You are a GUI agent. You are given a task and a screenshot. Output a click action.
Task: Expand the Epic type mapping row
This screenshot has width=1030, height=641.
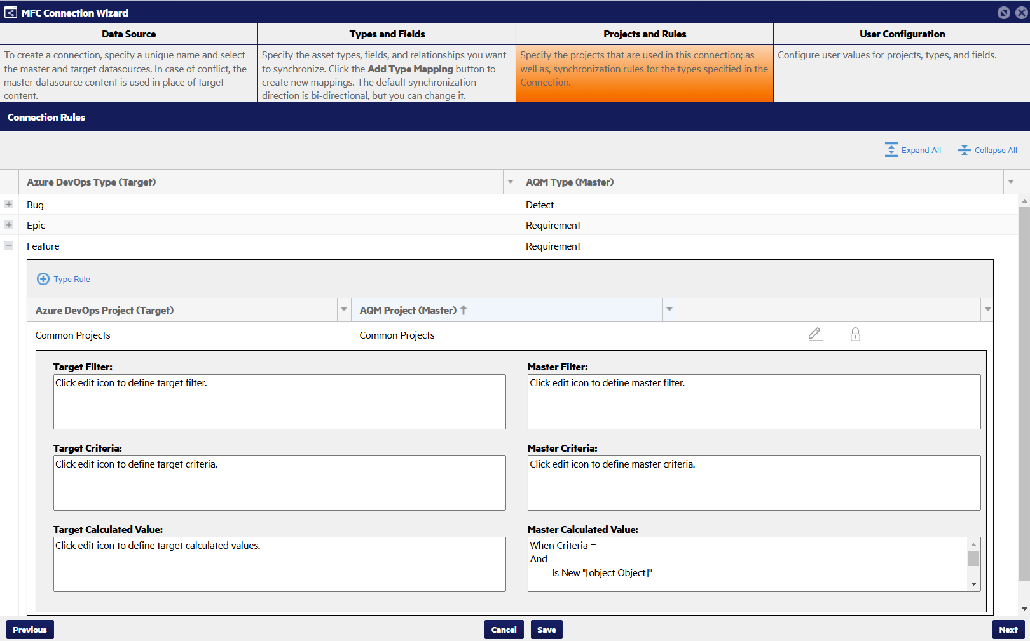[x=9, y=225]
